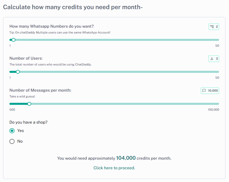
Task: Click middle of WhatsApp Numbers slider track
Action: (x=114, y=40)
